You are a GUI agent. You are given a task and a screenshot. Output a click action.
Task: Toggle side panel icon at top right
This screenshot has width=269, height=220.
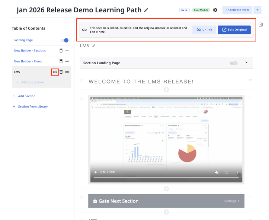click(261, 25)
